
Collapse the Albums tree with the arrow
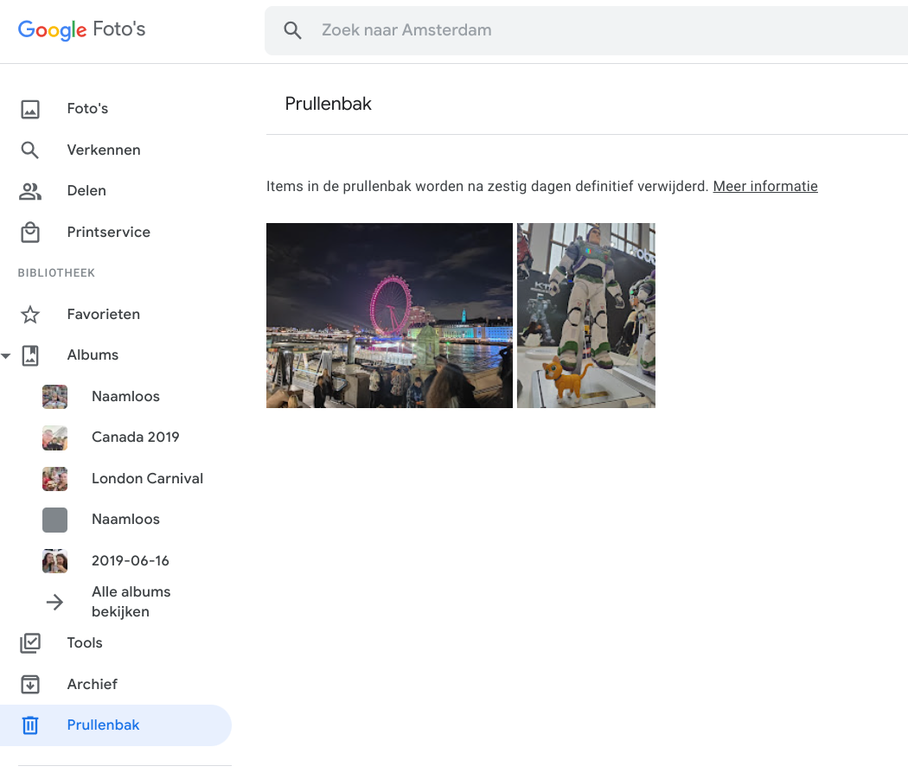pyautogui.click(x=6, y=355)
